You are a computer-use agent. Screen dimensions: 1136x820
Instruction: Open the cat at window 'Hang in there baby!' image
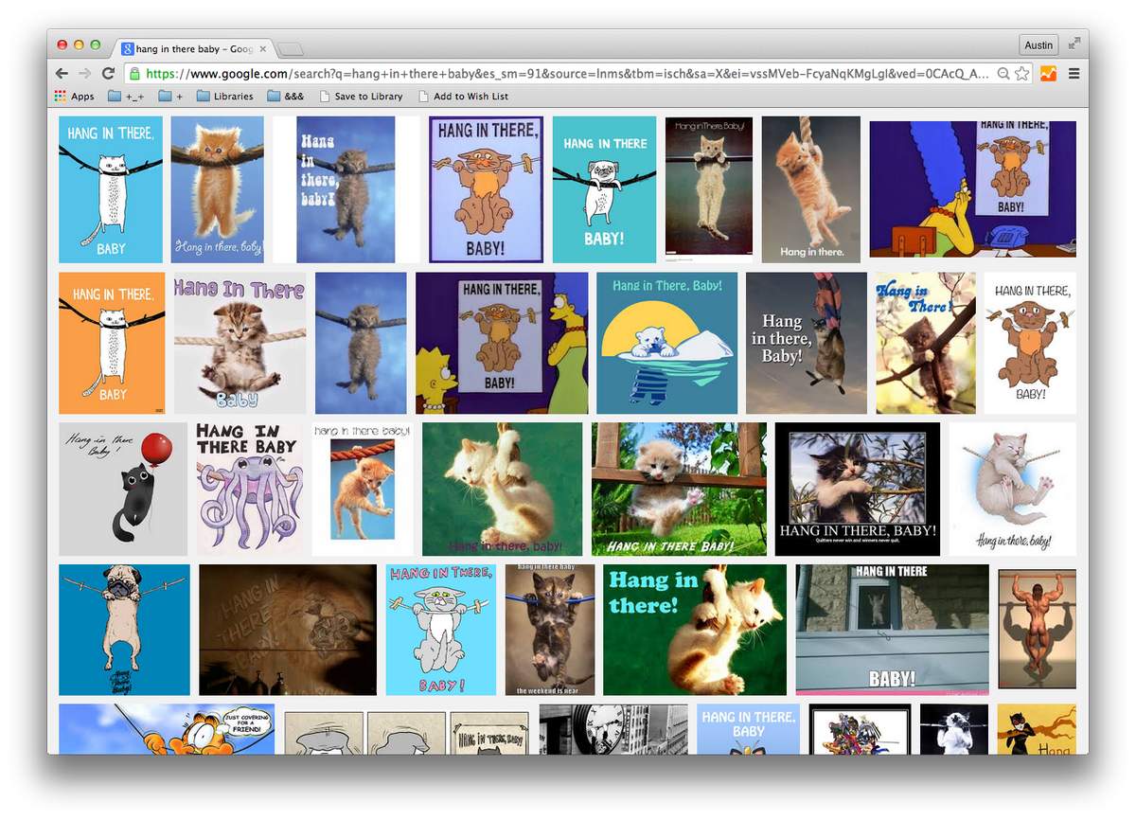[892, 630]
